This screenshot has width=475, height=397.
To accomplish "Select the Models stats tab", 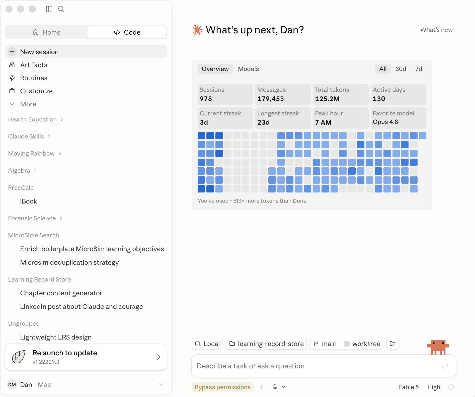I will click(248, 69).
